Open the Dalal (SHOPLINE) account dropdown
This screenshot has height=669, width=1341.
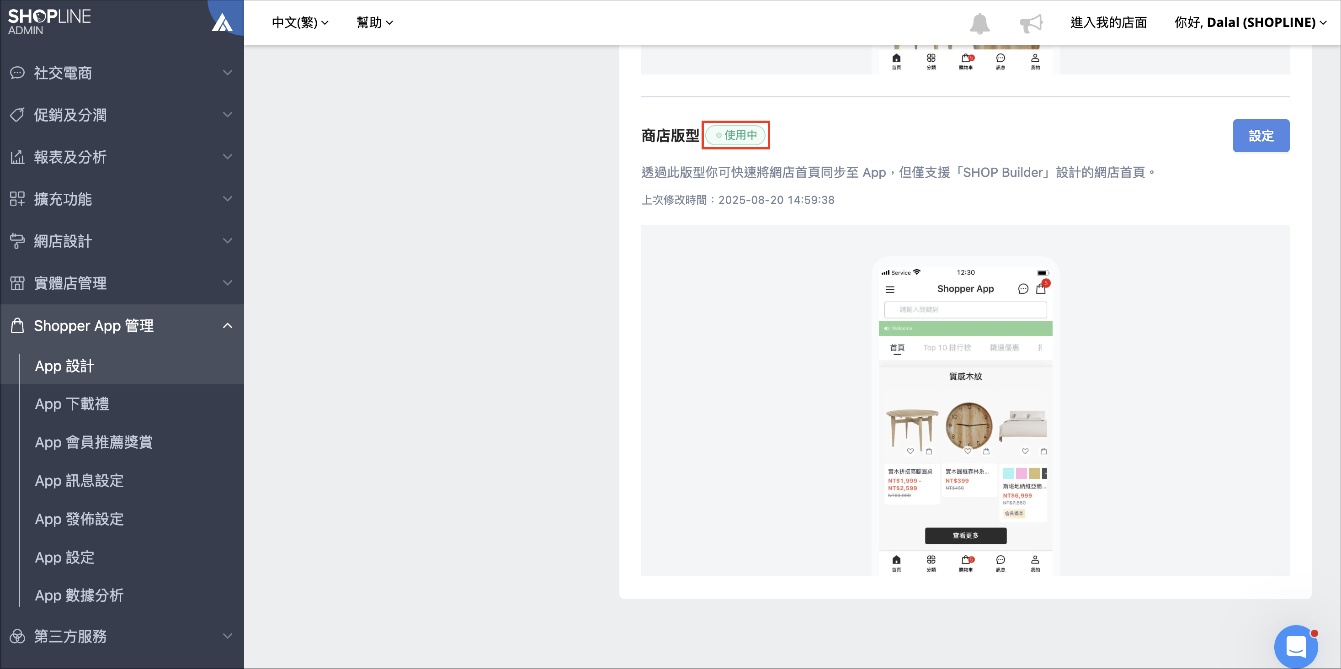1251,22
